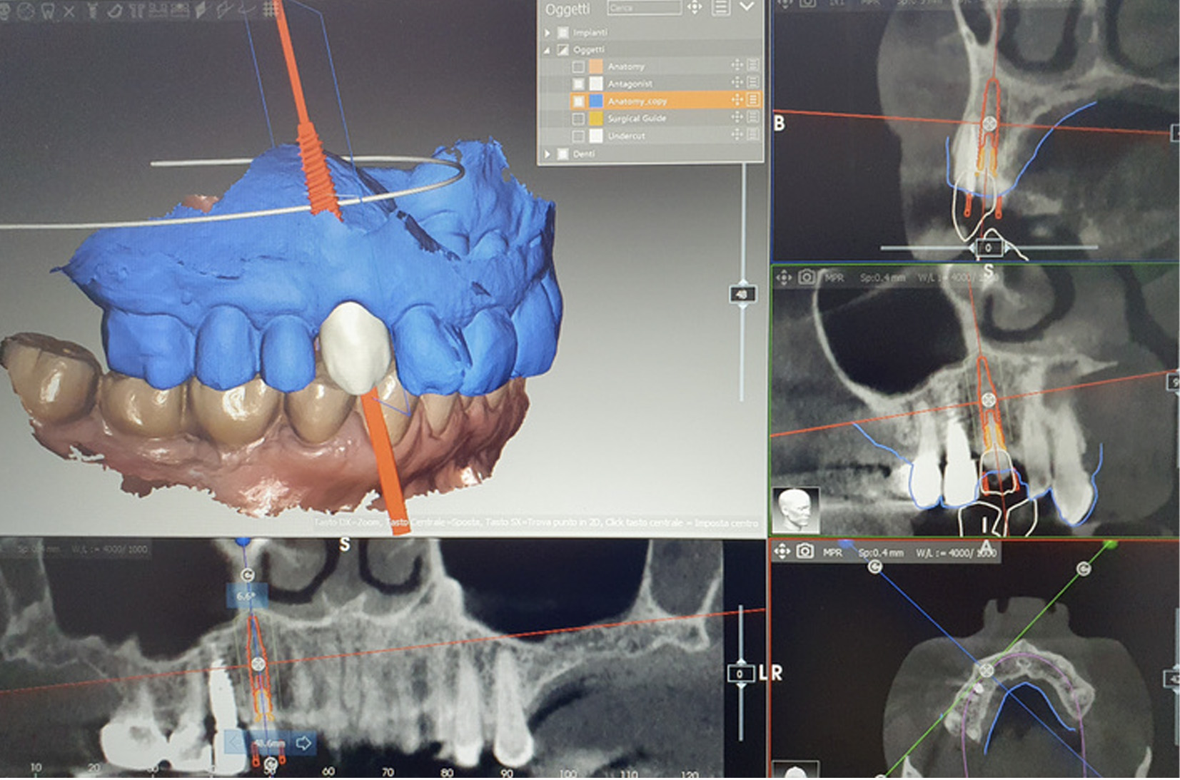Viewport: 1180px width, 780px height.
Task: Click the Cerca search field
Action: 644,8
